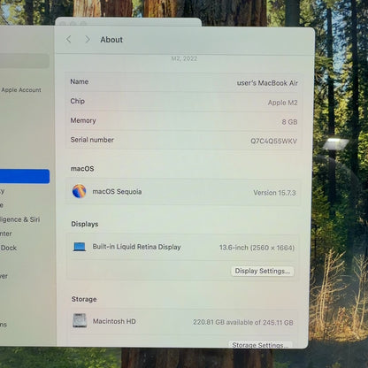This screenshot has height=368, width=368.
Task: Click the About title in the header
Action: point(111,40)
